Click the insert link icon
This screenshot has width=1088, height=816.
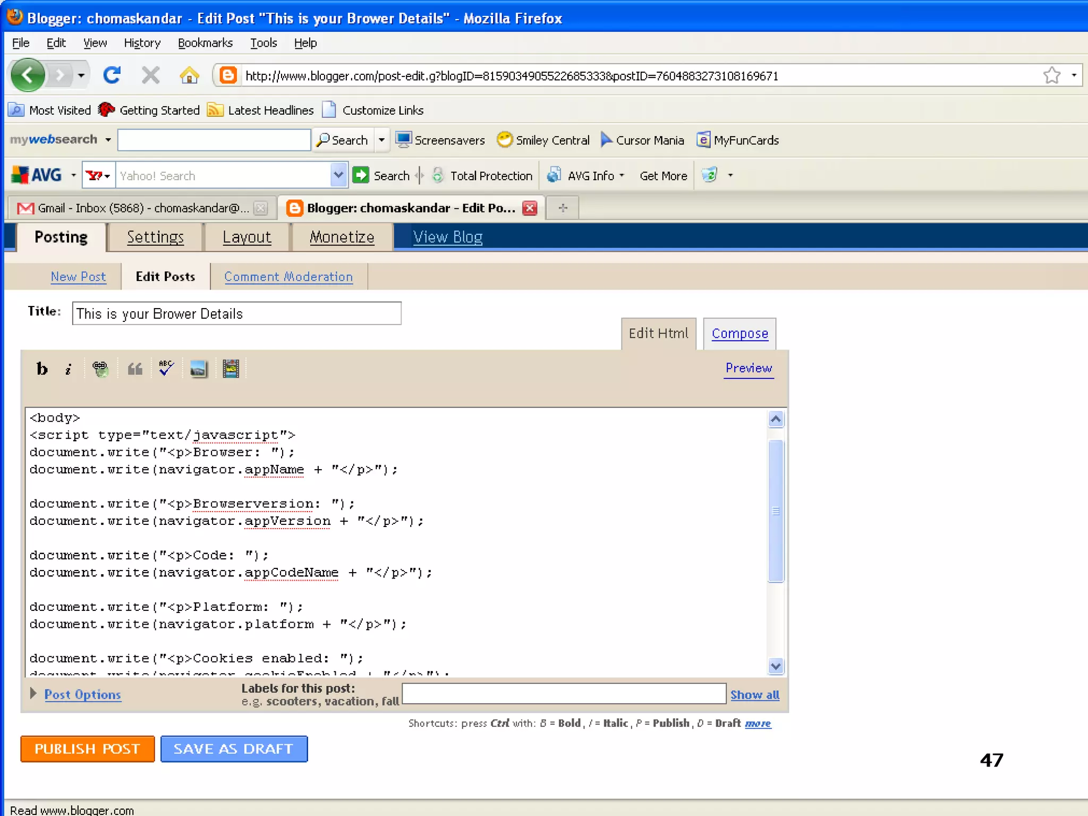pos(100,369)
